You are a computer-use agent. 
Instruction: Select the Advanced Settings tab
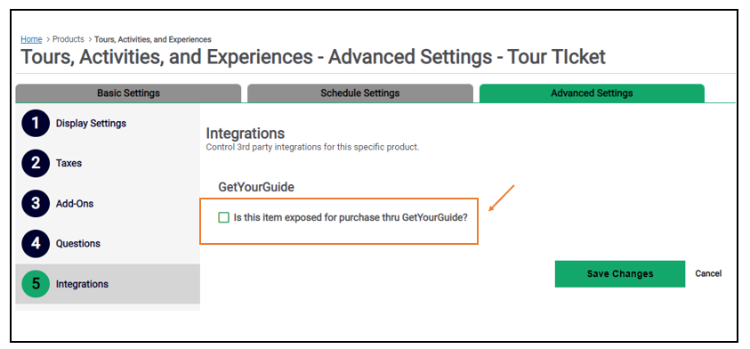[x=592, y=93]
